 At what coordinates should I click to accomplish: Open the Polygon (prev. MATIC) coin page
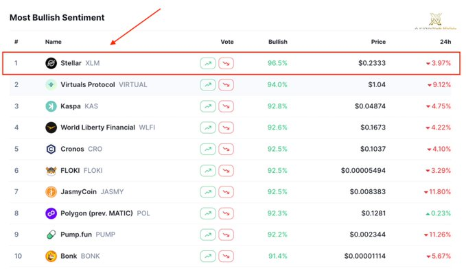pyautogui.click(x=97, y=213)
